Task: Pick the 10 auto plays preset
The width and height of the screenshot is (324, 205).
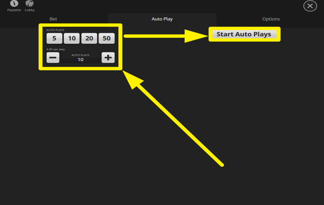Action: 72,38
